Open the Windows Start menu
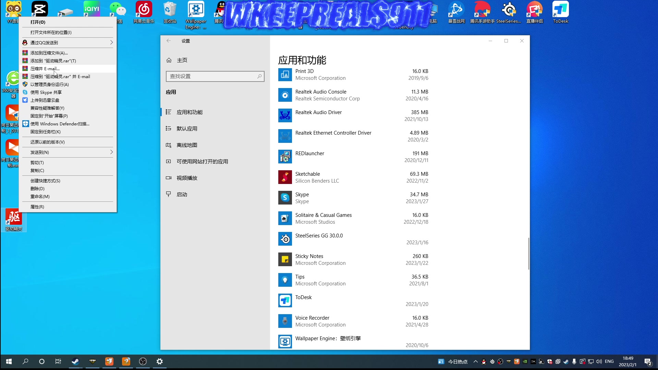Image resolution: width=658 pixels, height=370 pixels. click(x=9, y=361)
